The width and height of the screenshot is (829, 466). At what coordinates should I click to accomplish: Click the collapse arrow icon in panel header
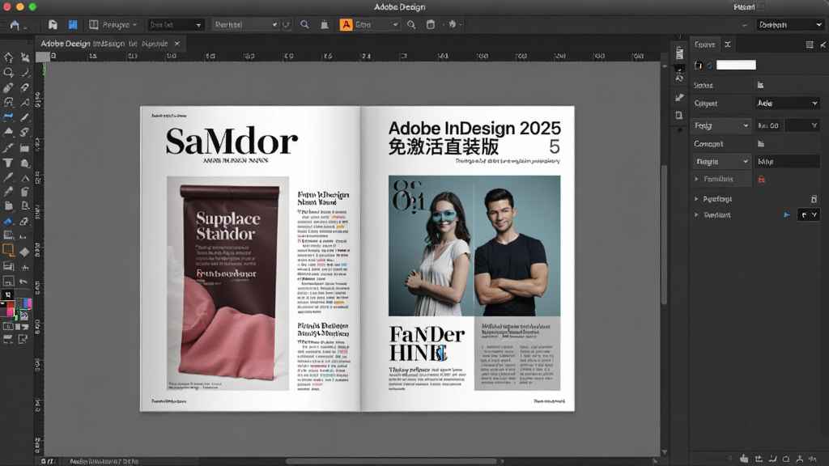[x=823, y=45]
